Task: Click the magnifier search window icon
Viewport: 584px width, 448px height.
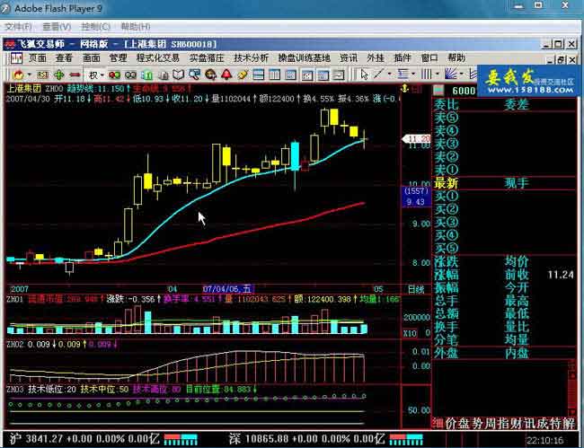Action: 194,75
